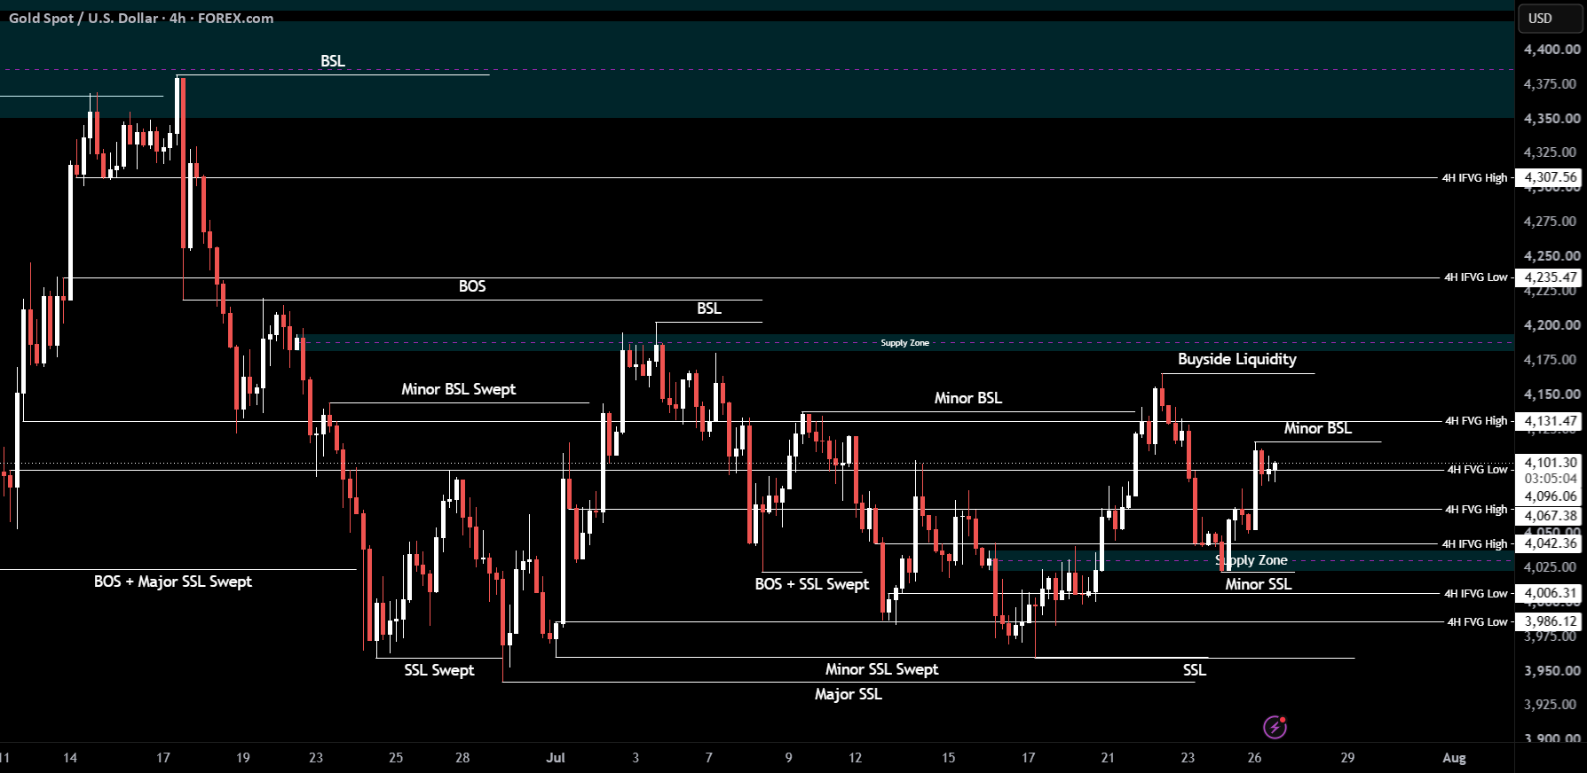The image size is (1587, 773).
Task: Click the Gold Spot / U.S. Dollar title
Action: [x=83, y=19]
